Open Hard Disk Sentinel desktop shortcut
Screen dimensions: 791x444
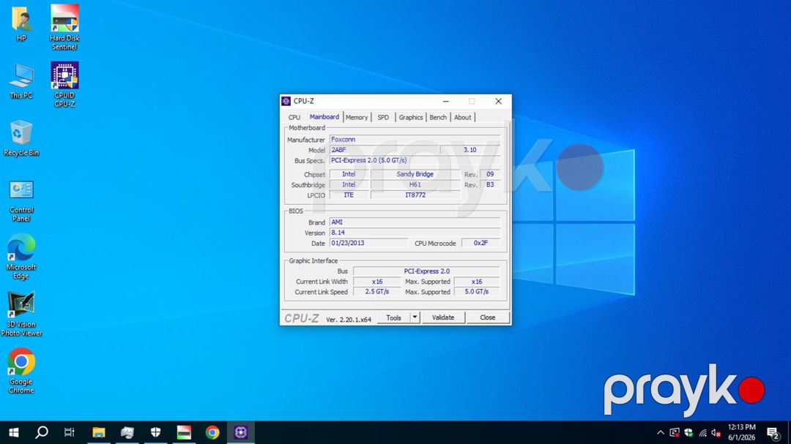(64, 27)
